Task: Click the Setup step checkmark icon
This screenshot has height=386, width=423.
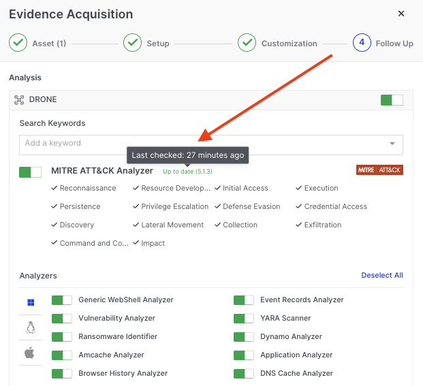Action: [132, 43]
